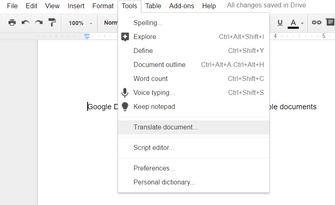Viewport: 335px width, 205px height.
Task: Click the left indent marker on ruler
Action: pyautogui.click(x=87, y=37)
